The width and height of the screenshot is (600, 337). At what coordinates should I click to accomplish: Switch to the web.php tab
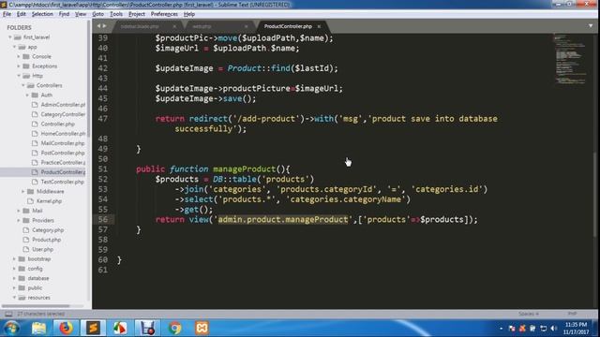202,26
